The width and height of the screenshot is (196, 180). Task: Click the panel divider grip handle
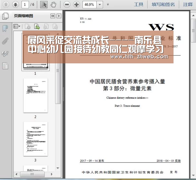coord(64,94)
